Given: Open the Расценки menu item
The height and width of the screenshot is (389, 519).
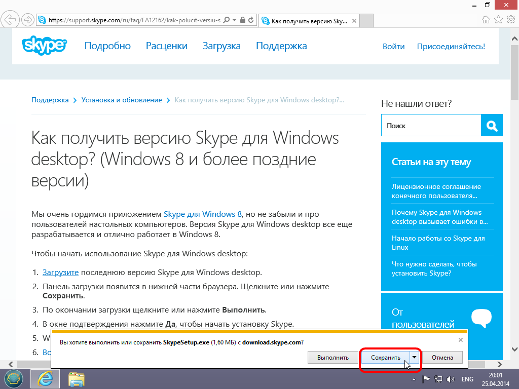Looking at the screenshot, I should [x=166, y=46].
